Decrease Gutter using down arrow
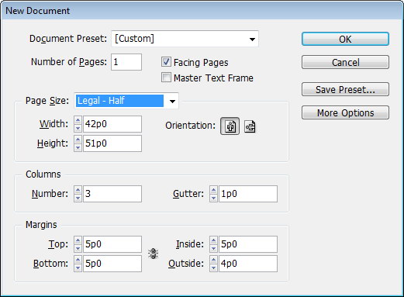The image size is (404, 297). click(213, 198)
